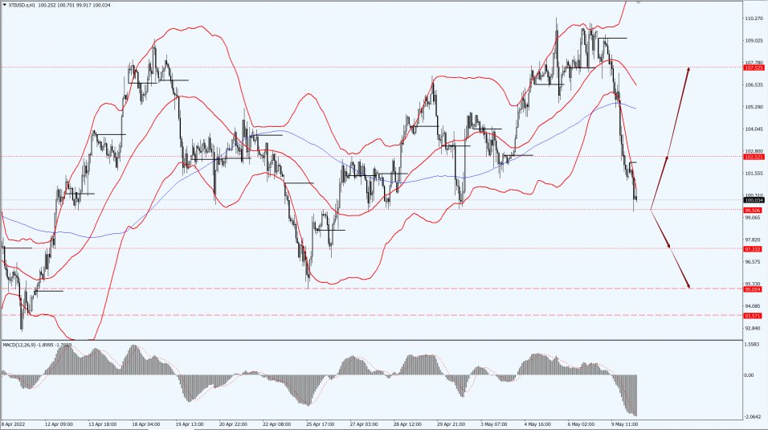768x430 pixels.
Task: Click the 22 Apr 08:00 time label
Action: click(276, 424)
